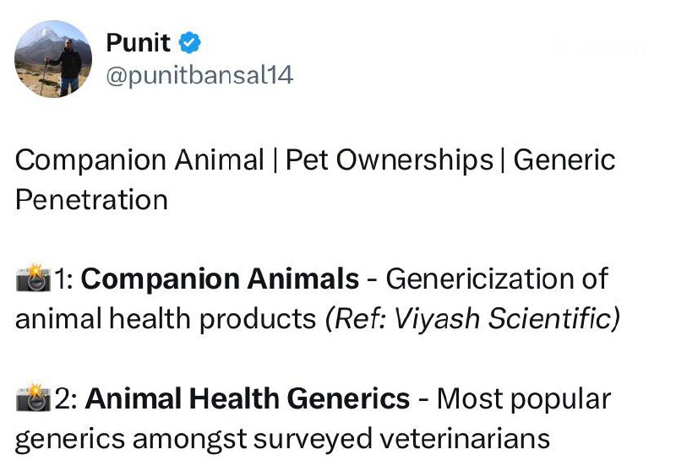Select the "Pet Ownerships" text

point(389,160)
